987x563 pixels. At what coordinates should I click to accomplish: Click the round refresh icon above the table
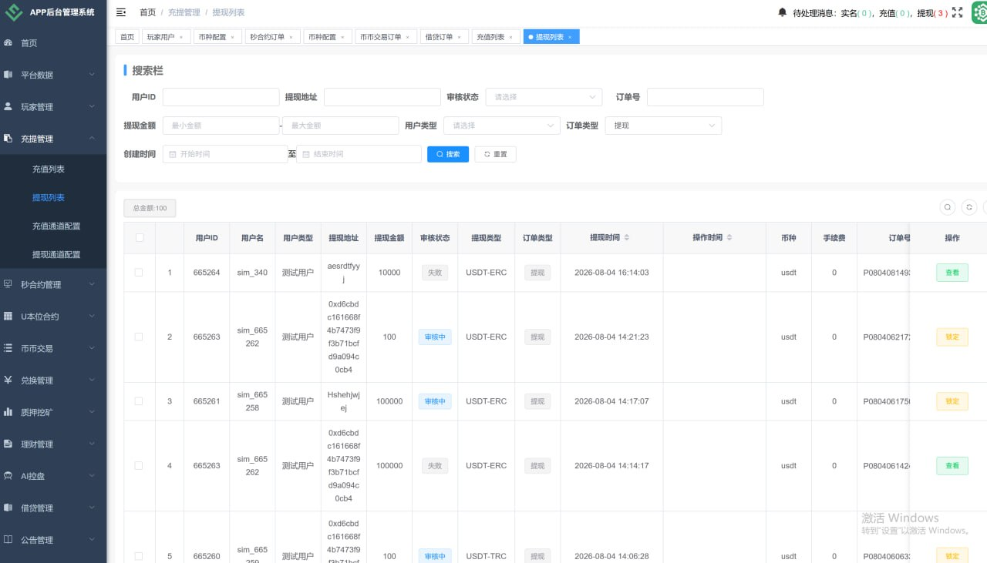(x=970, y=207)
